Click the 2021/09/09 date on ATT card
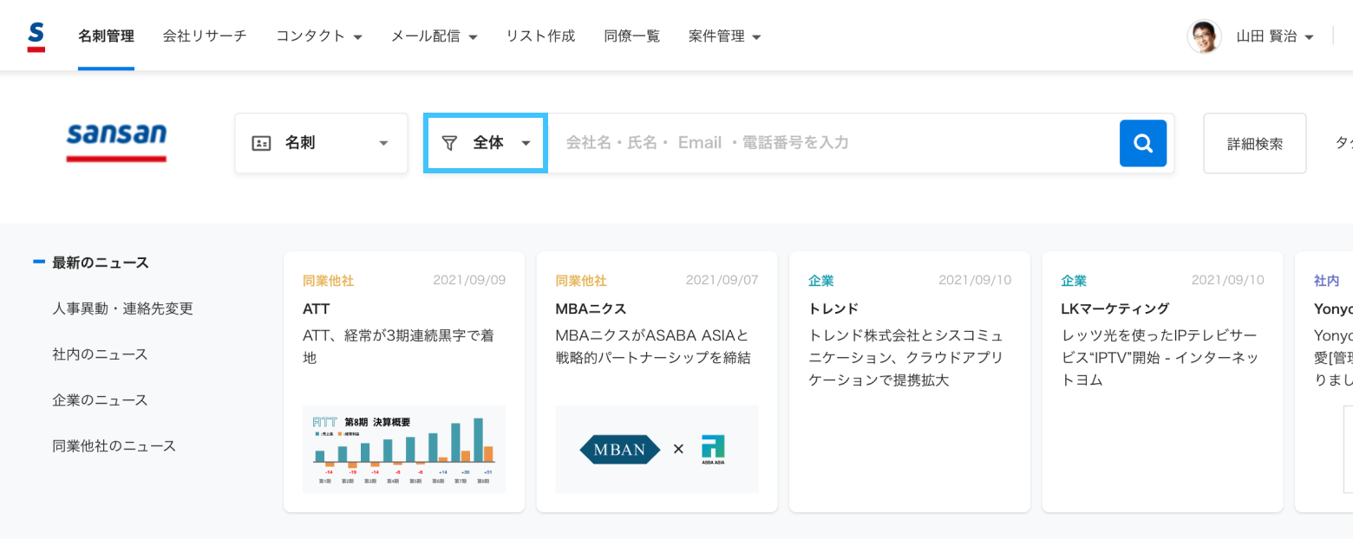 [469, 280]
